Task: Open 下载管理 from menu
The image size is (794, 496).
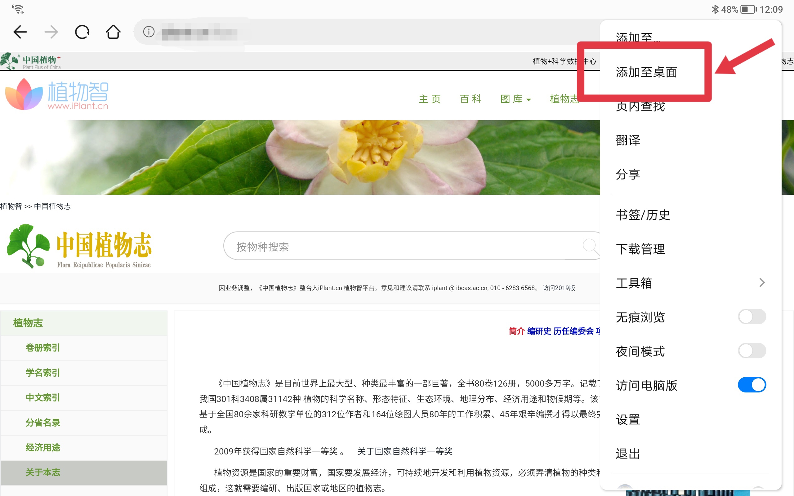Action: [640, 249]
